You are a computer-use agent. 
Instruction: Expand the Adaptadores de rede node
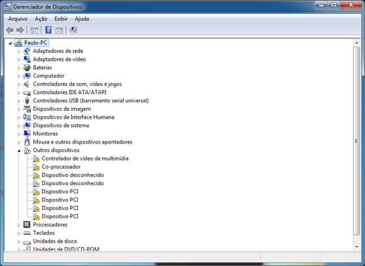19,52
